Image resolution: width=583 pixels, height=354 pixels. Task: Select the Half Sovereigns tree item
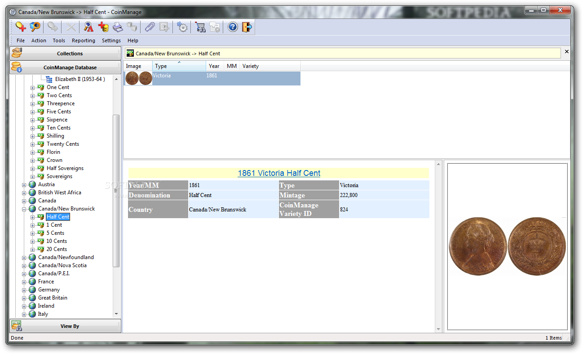tap(65, 168)
